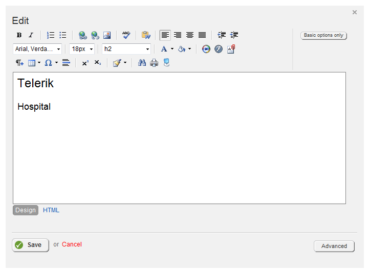Viewport: 369px width, 273px height.
Task: Insert a numbered list
Action: point(51,35)
